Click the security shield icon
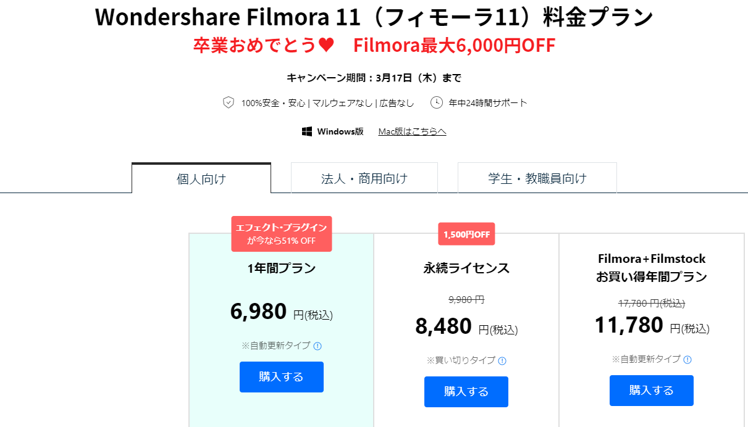The height and width of the screenshot is (427, 748). tap(229, 102)
